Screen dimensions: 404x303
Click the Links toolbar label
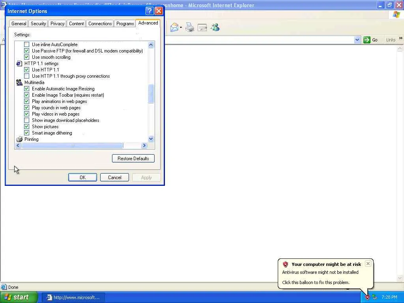point(391,40)
